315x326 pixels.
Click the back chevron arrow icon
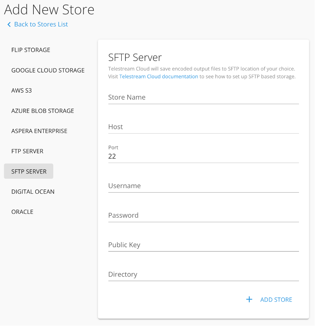pos(9,24)
